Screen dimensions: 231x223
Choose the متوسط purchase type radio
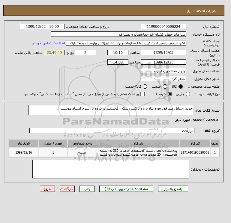[170, 94]
